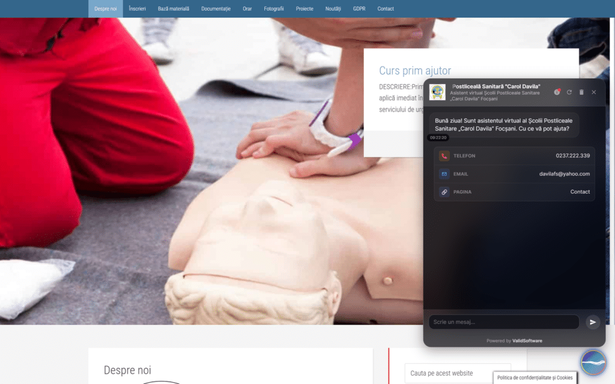Click the chat info icon with red dot

[x=557, y=92]
